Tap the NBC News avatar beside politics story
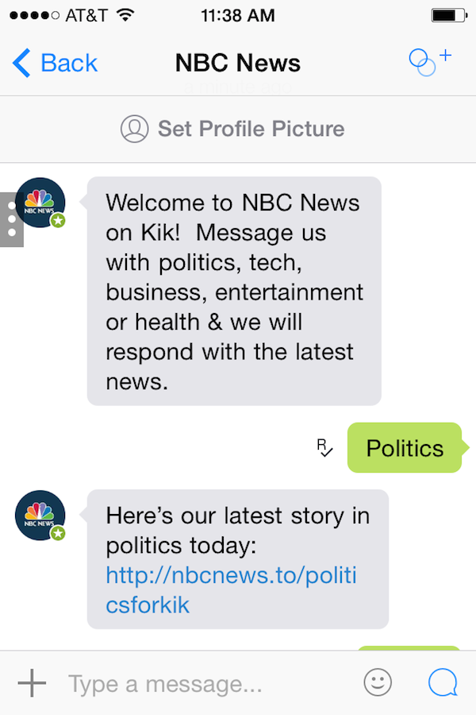Screen dimensions: 476x715 [x=40, y=515]
